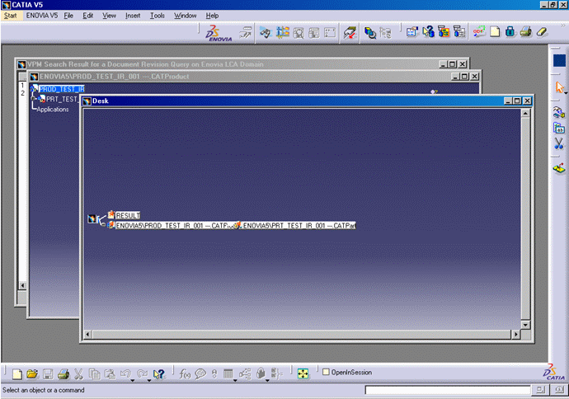Click the What's This help arrow icon

point(160,373)
